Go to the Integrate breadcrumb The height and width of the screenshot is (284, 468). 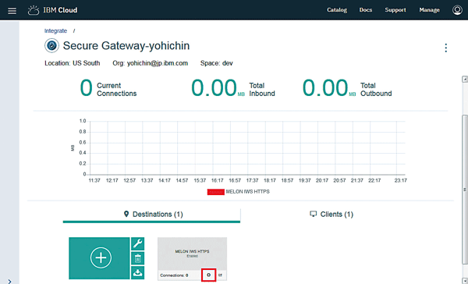click(55, 30)
